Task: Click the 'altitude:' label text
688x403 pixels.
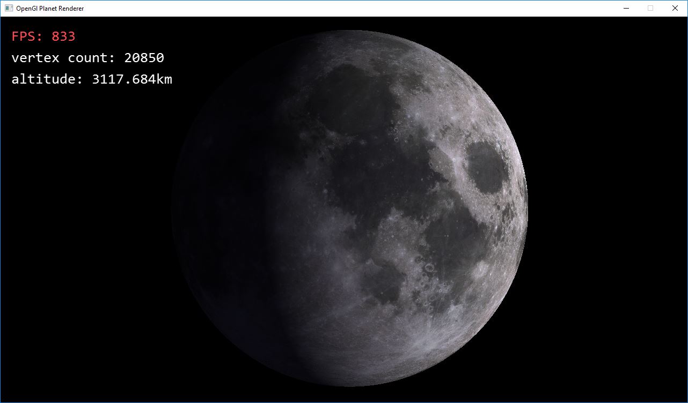Action: click(x=47, y=79)
